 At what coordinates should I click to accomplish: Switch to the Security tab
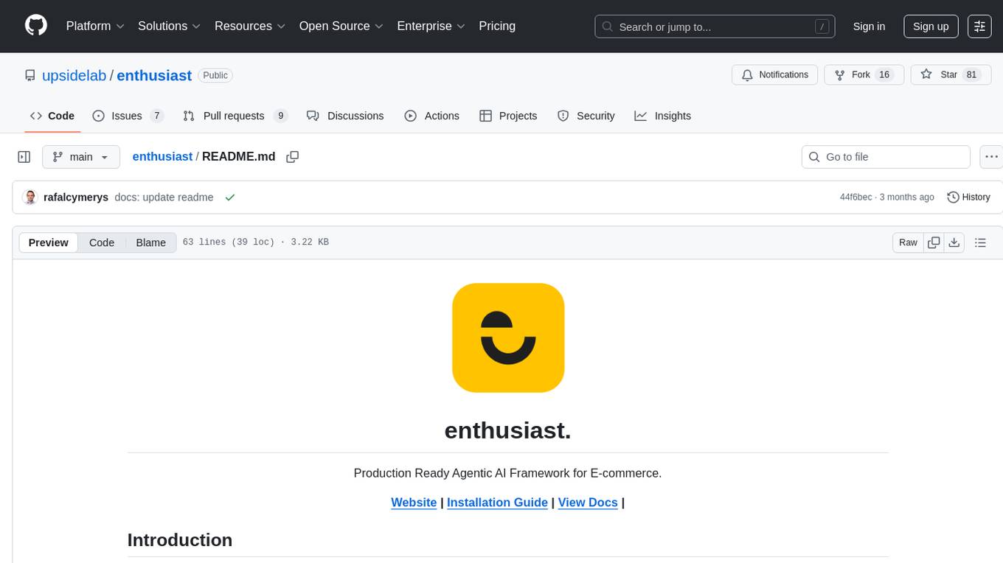[x=586, y=116]
